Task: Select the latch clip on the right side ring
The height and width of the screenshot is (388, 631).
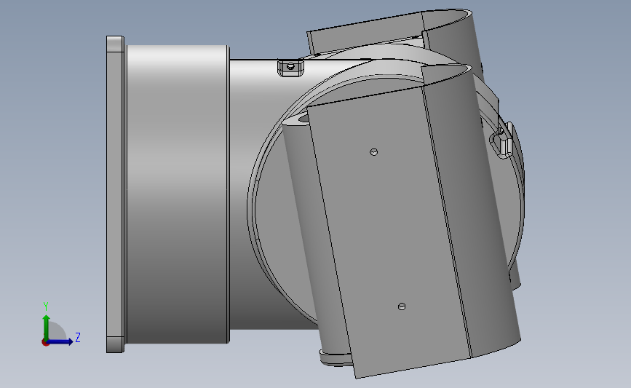Action: (x=502, y=140)
